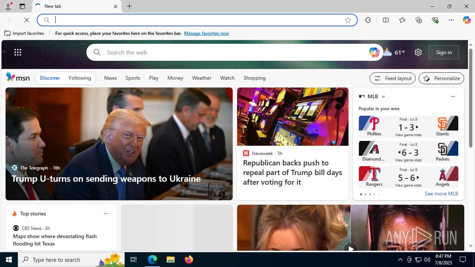Open the Shopping tab

(255, 78)
